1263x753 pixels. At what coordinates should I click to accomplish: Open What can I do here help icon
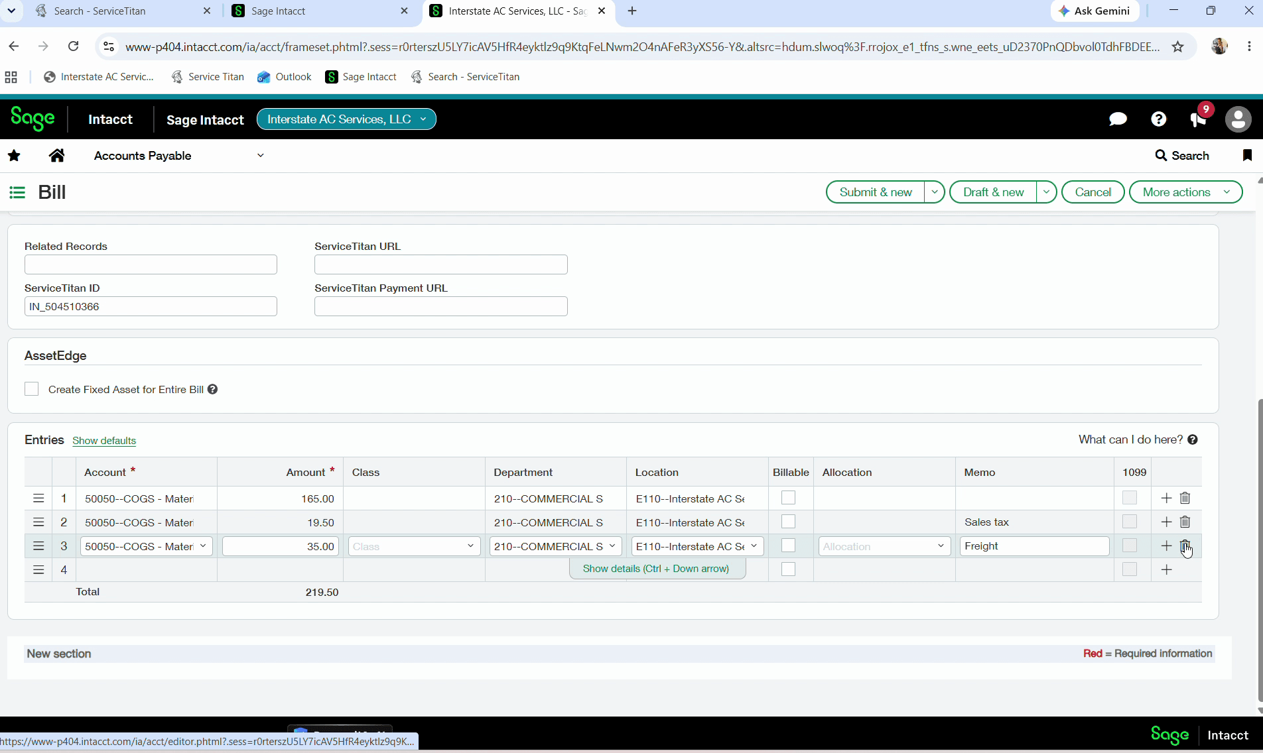pyautogui.click(x=1193, y=439)
